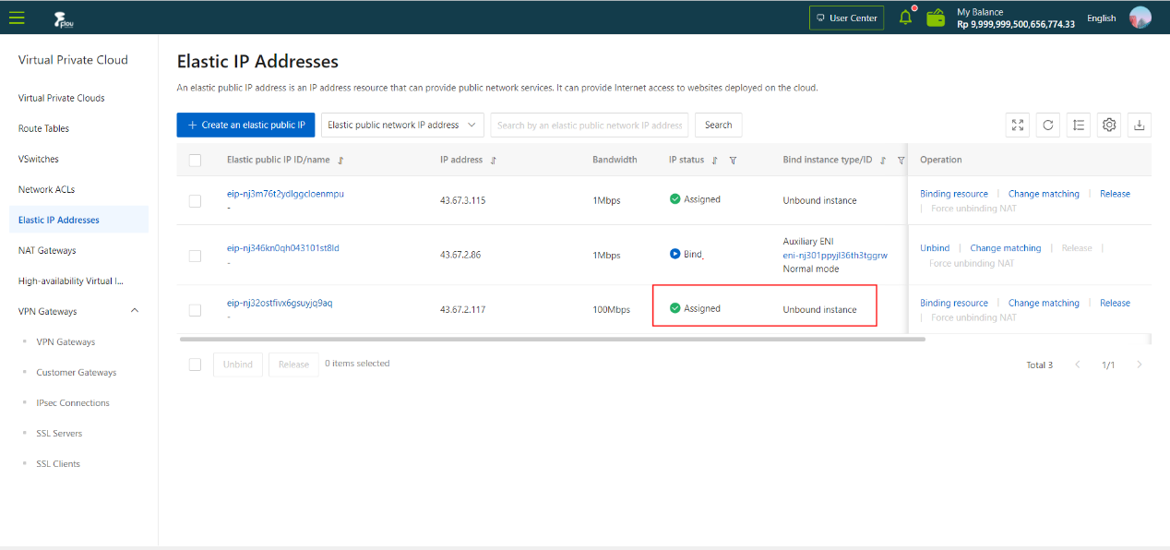
Task: Open user avatar profile menu
Action: pyautogui.click(x=1140, y=18)
